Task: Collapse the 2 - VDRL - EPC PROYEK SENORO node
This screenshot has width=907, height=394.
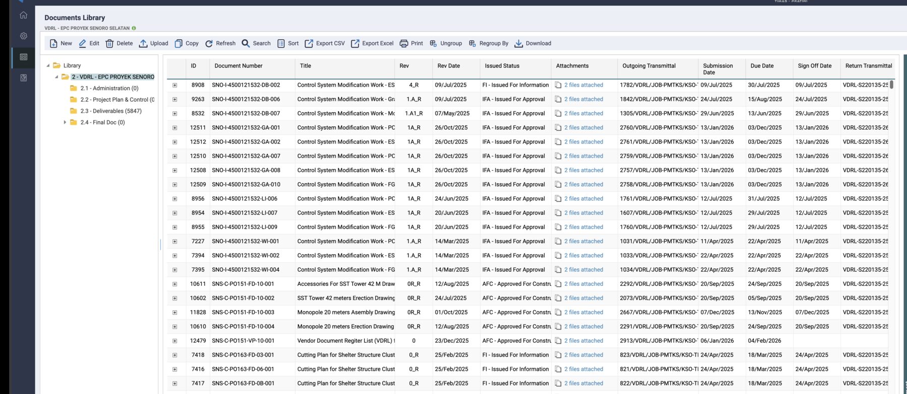Action: click(56, 77)
